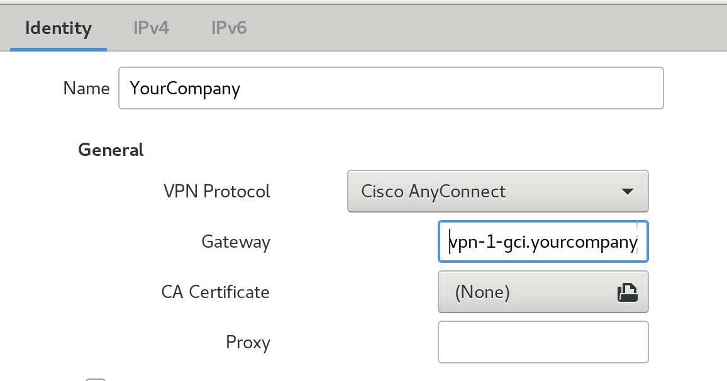Click the CA Certificate label
Screen dimensions: 727x381
point(215,292)
